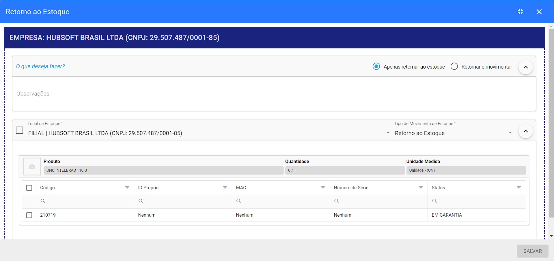The height and width of the screenshot is (261, 554).
Task: Click the Quantidade field showing 0 / 1
Action: [x=345, y=170]
